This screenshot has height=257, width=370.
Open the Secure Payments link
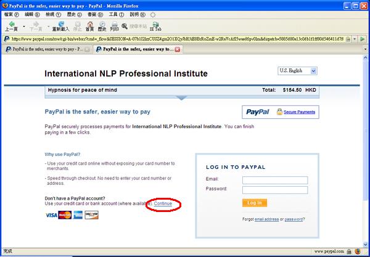click(x=299, y=112)
